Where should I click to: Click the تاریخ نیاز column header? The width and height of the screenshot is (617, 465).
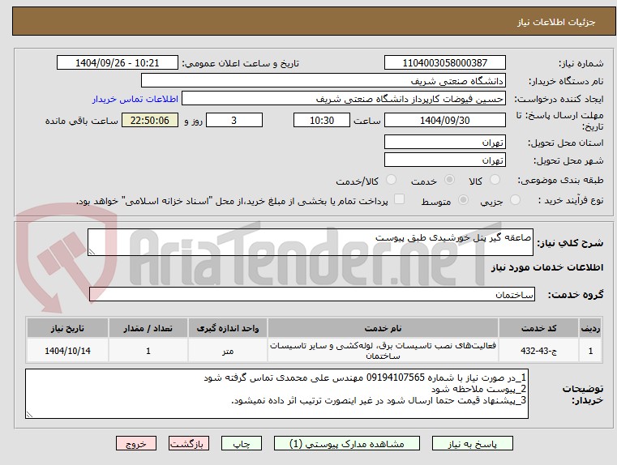click(x=67, y=328)
